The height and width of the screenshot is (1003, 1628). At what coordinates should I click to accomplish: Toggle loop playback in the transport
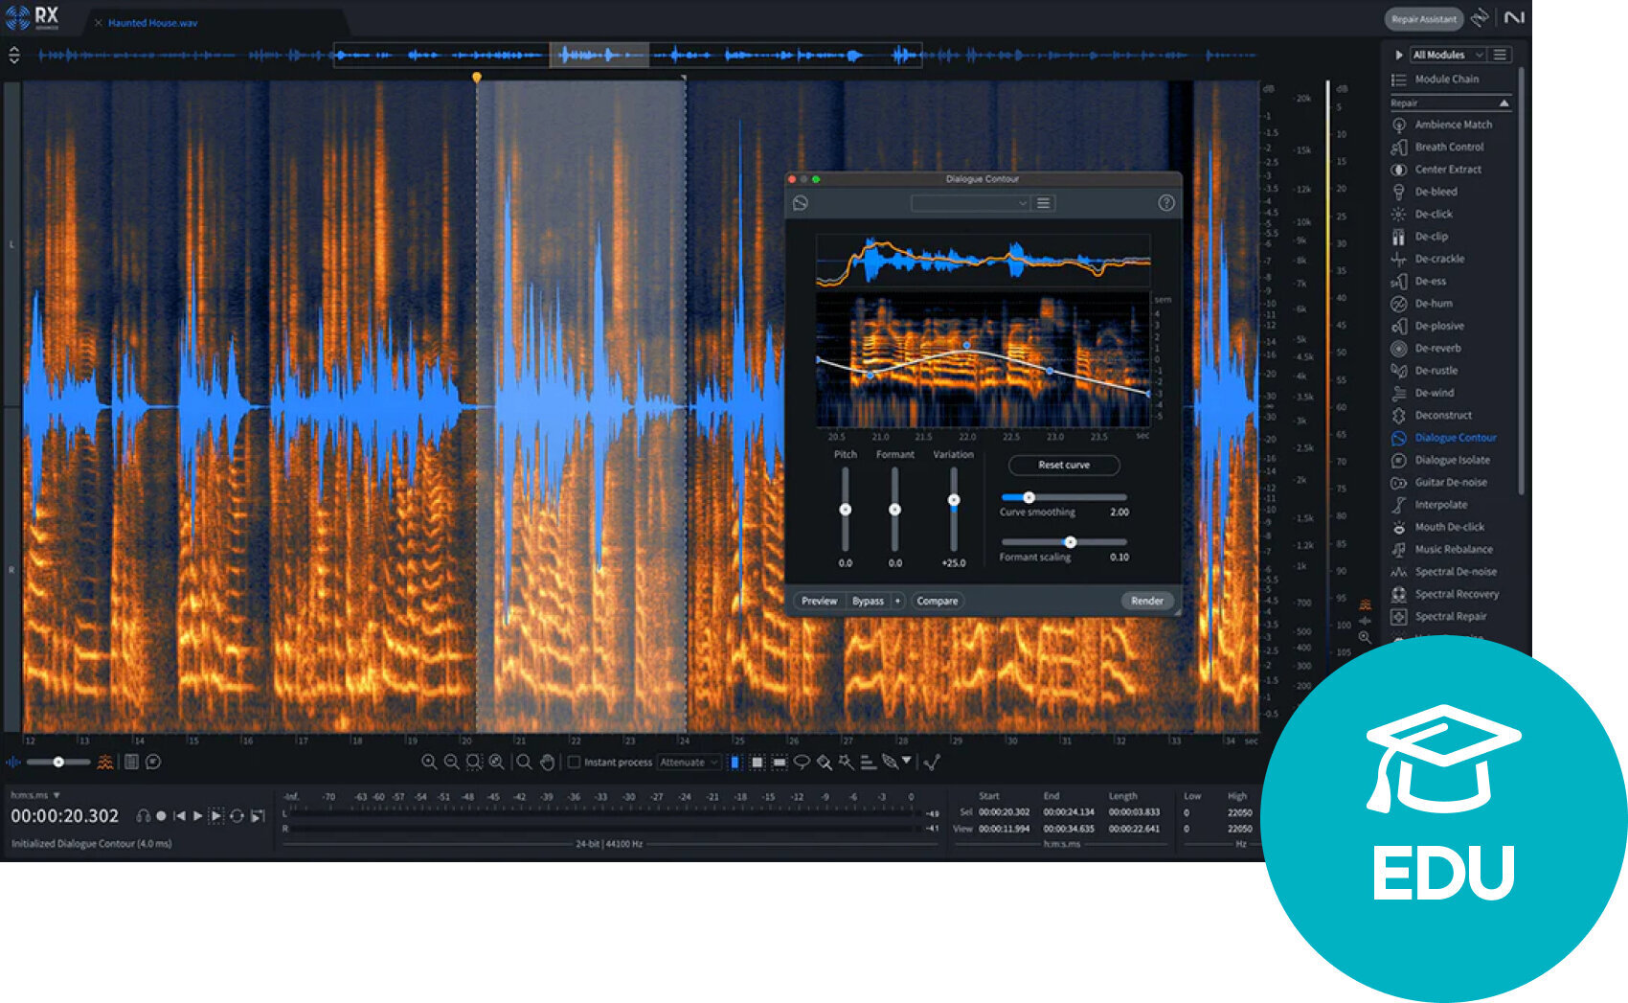coord(237,816)
